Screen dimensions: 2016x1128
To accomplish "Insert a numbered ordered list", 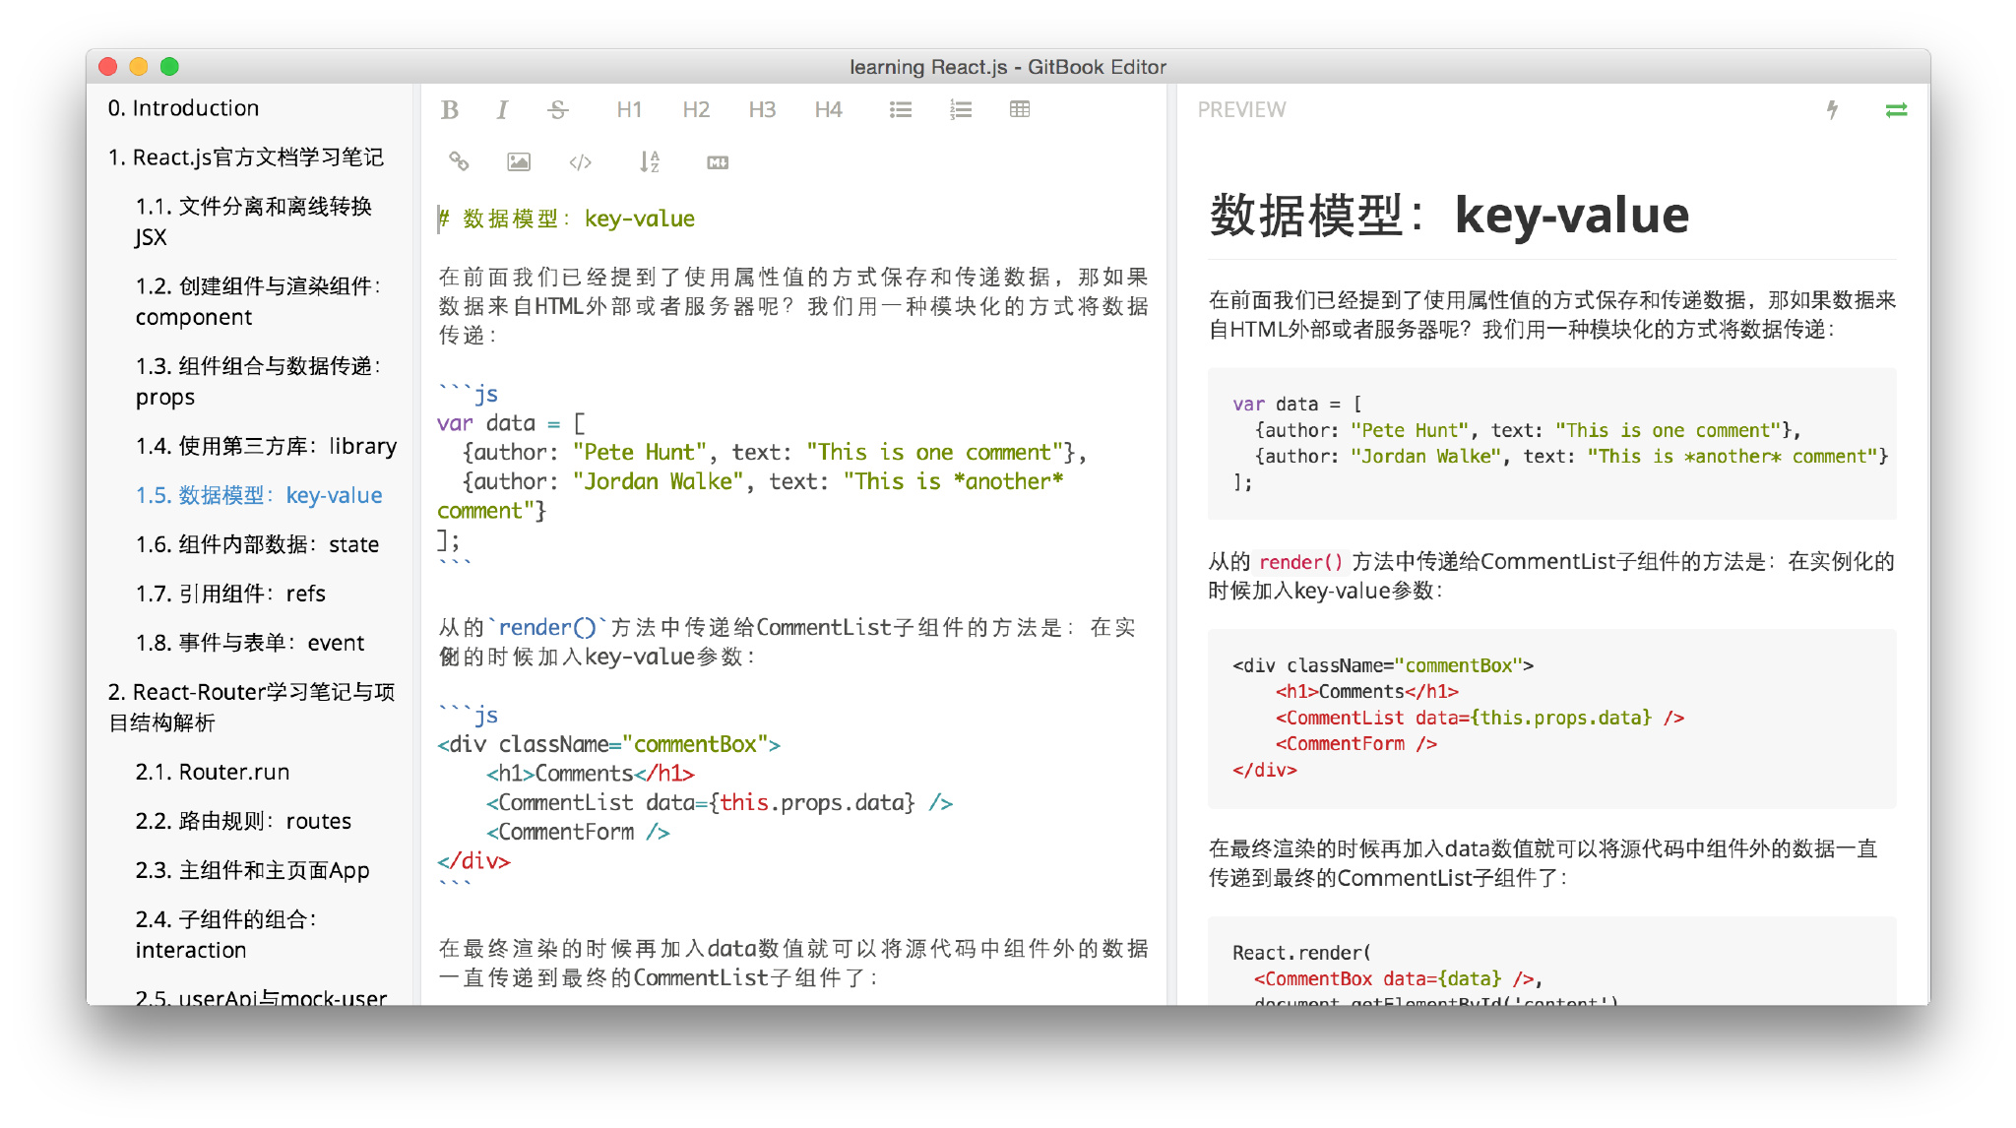I will (x=960, y=109).
